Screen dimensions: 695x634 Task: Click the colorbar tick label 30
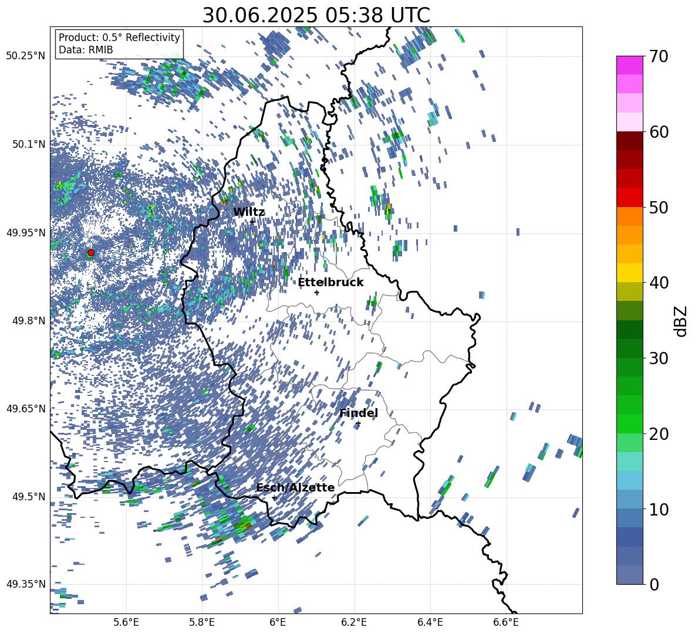pyautogui.click(x=659, y=358)
